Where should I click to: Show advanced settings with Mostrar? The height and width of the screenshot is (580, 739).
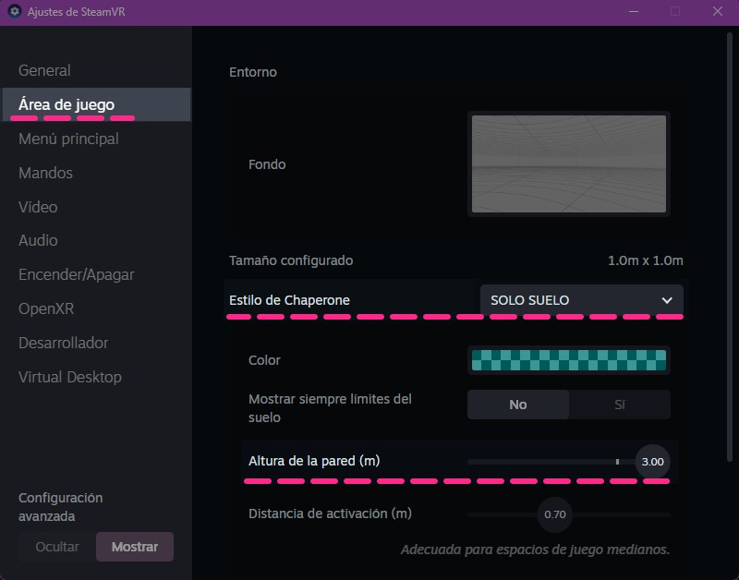135,547
